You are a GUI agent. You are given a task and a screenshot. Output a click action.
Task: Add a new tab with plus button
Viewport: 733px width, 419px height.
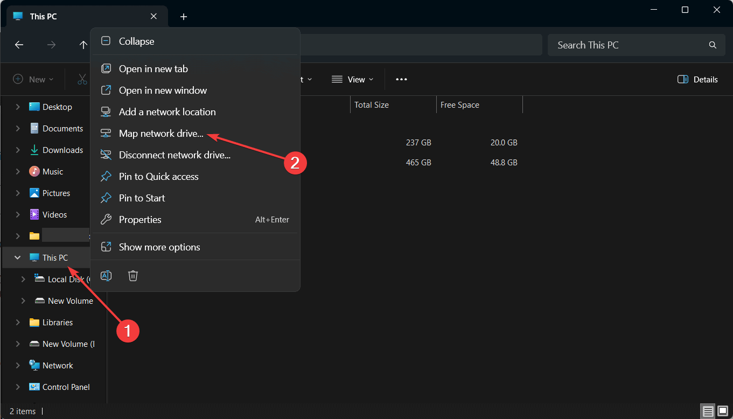(x=184, y=17)
